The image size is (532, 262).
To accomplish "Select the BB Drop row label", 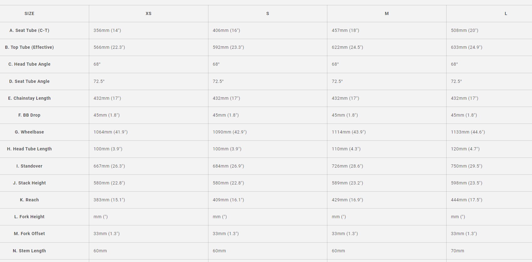I will 29,115.
